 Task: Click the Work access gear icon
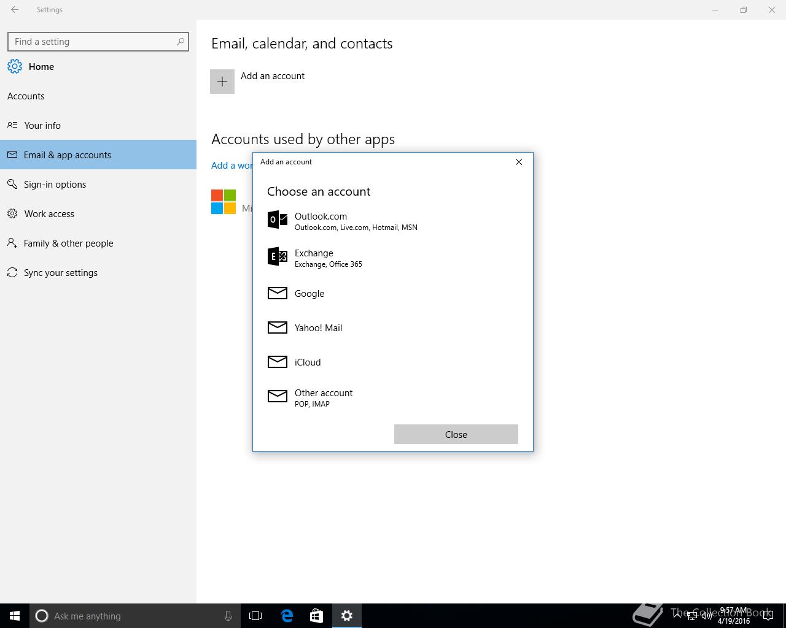pyautogui.click(x=12, y=213)
